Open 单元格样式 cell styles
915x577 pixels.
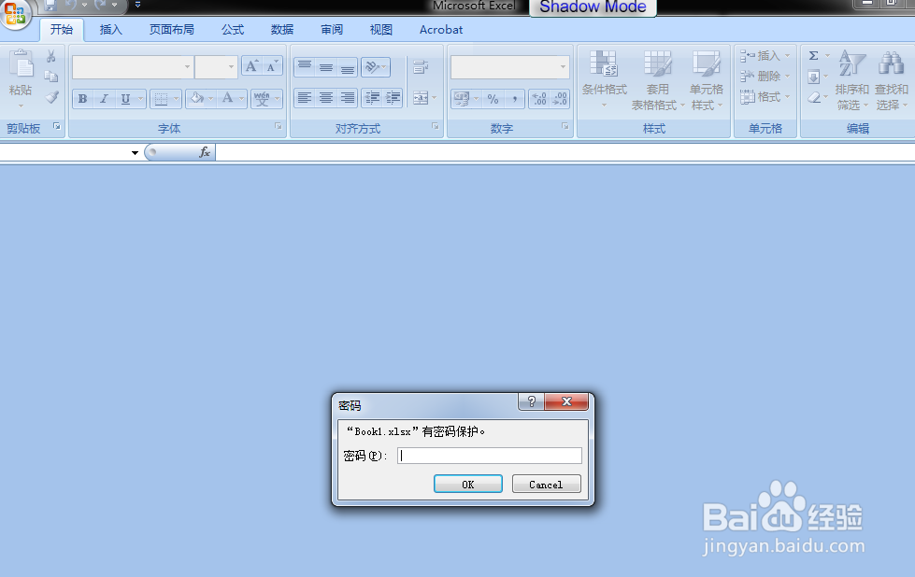click(707, 79)
